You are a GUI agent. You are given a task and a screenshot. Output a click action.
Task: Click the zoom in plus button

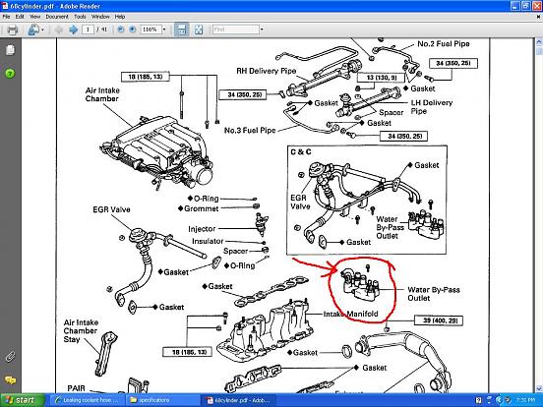click(x=132, y=29)
